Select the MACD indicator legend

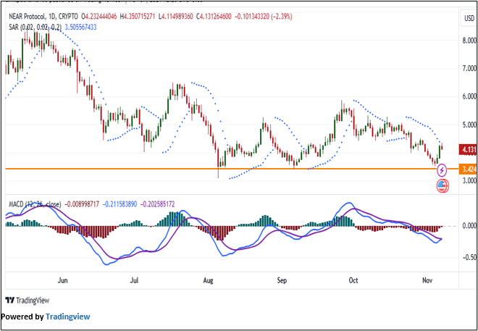[x=35, y=204]
